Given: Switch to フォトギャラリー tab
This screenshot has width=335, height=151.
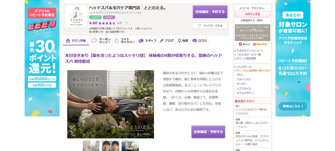Looking at the screenshot, I should pyautogui.click(x=125, y=41).
